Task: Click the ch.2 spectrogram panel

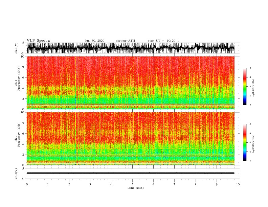Action: coord(131,139)
